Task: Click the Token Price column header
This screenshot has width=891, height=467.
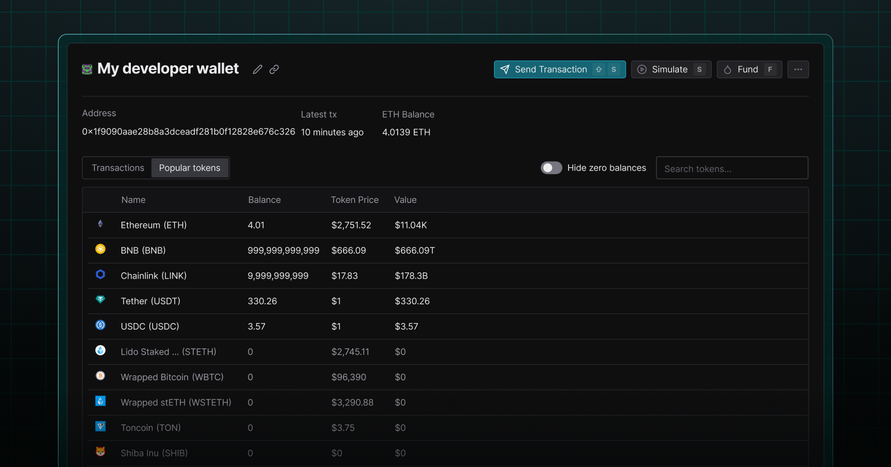Action: [355, 200]
